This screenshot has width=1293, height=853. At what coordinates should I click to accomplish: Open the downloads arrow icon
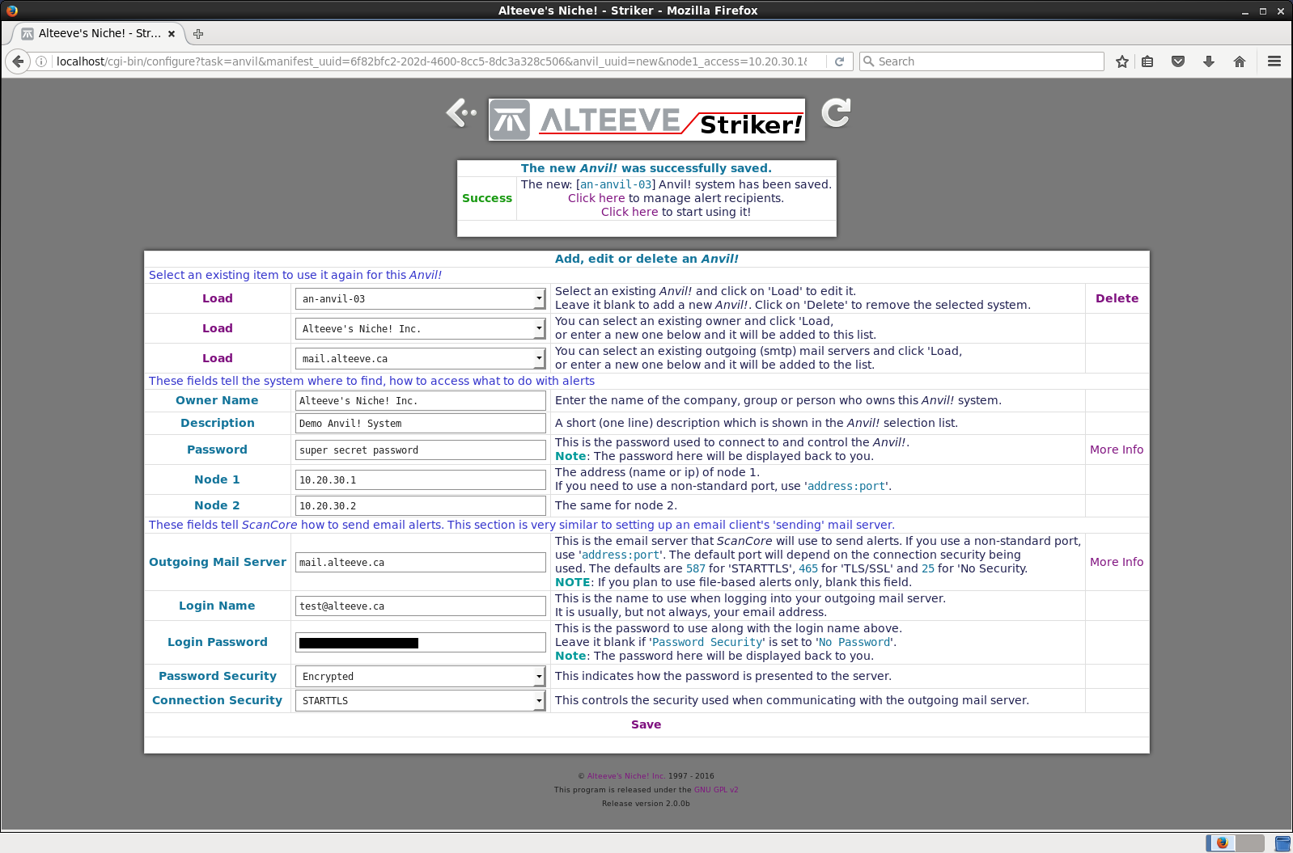pyautogui.click(x=1209, y=61)
